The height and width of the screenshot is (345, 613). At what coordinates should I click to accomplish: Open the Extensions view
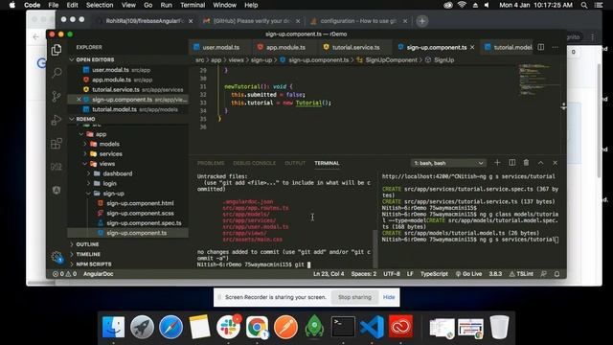(57, 143)
